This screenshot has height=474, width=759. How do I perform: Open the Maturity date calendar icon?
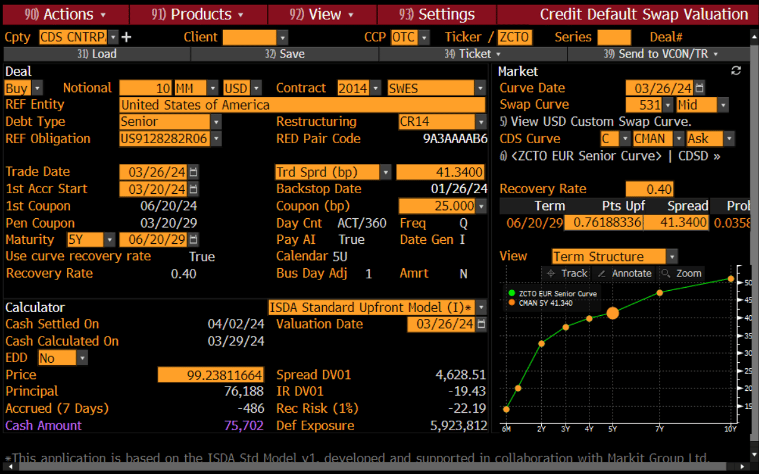tap(193, 240)
